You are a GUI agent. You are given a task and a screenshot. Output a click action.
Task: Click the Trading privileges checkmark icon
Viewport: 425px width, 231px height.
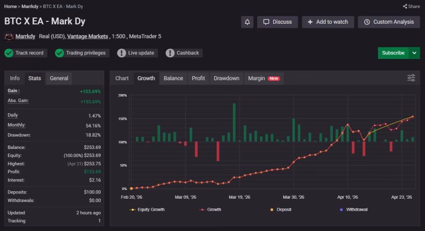click(59, 53)
